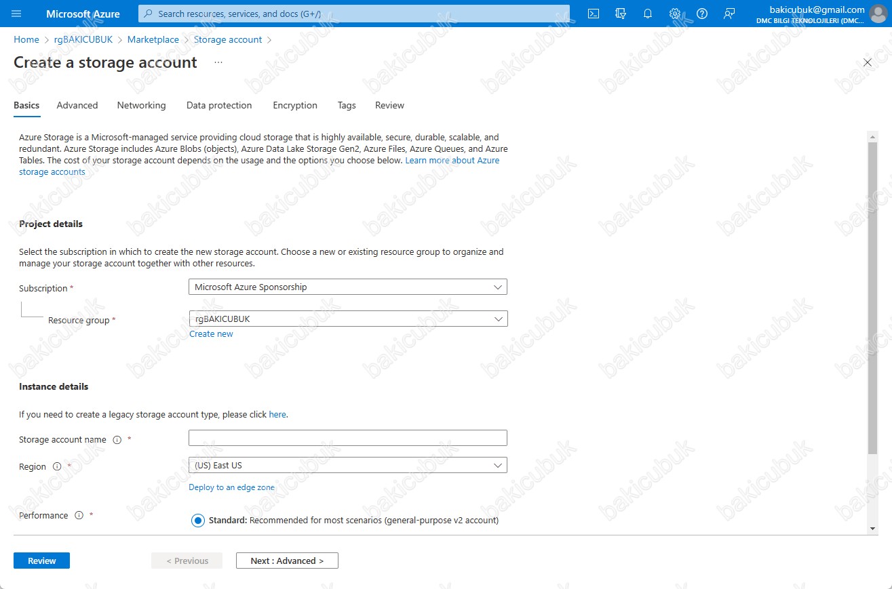The image size is (892, 589).
Task: Switch to the Review tab
Action: click(x=389, y=105)
